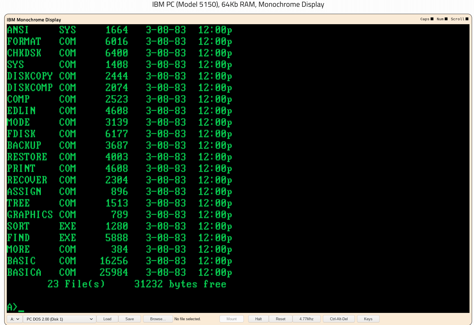Open Browse to select a file
The image size is (474, 325).
(158, 319)
